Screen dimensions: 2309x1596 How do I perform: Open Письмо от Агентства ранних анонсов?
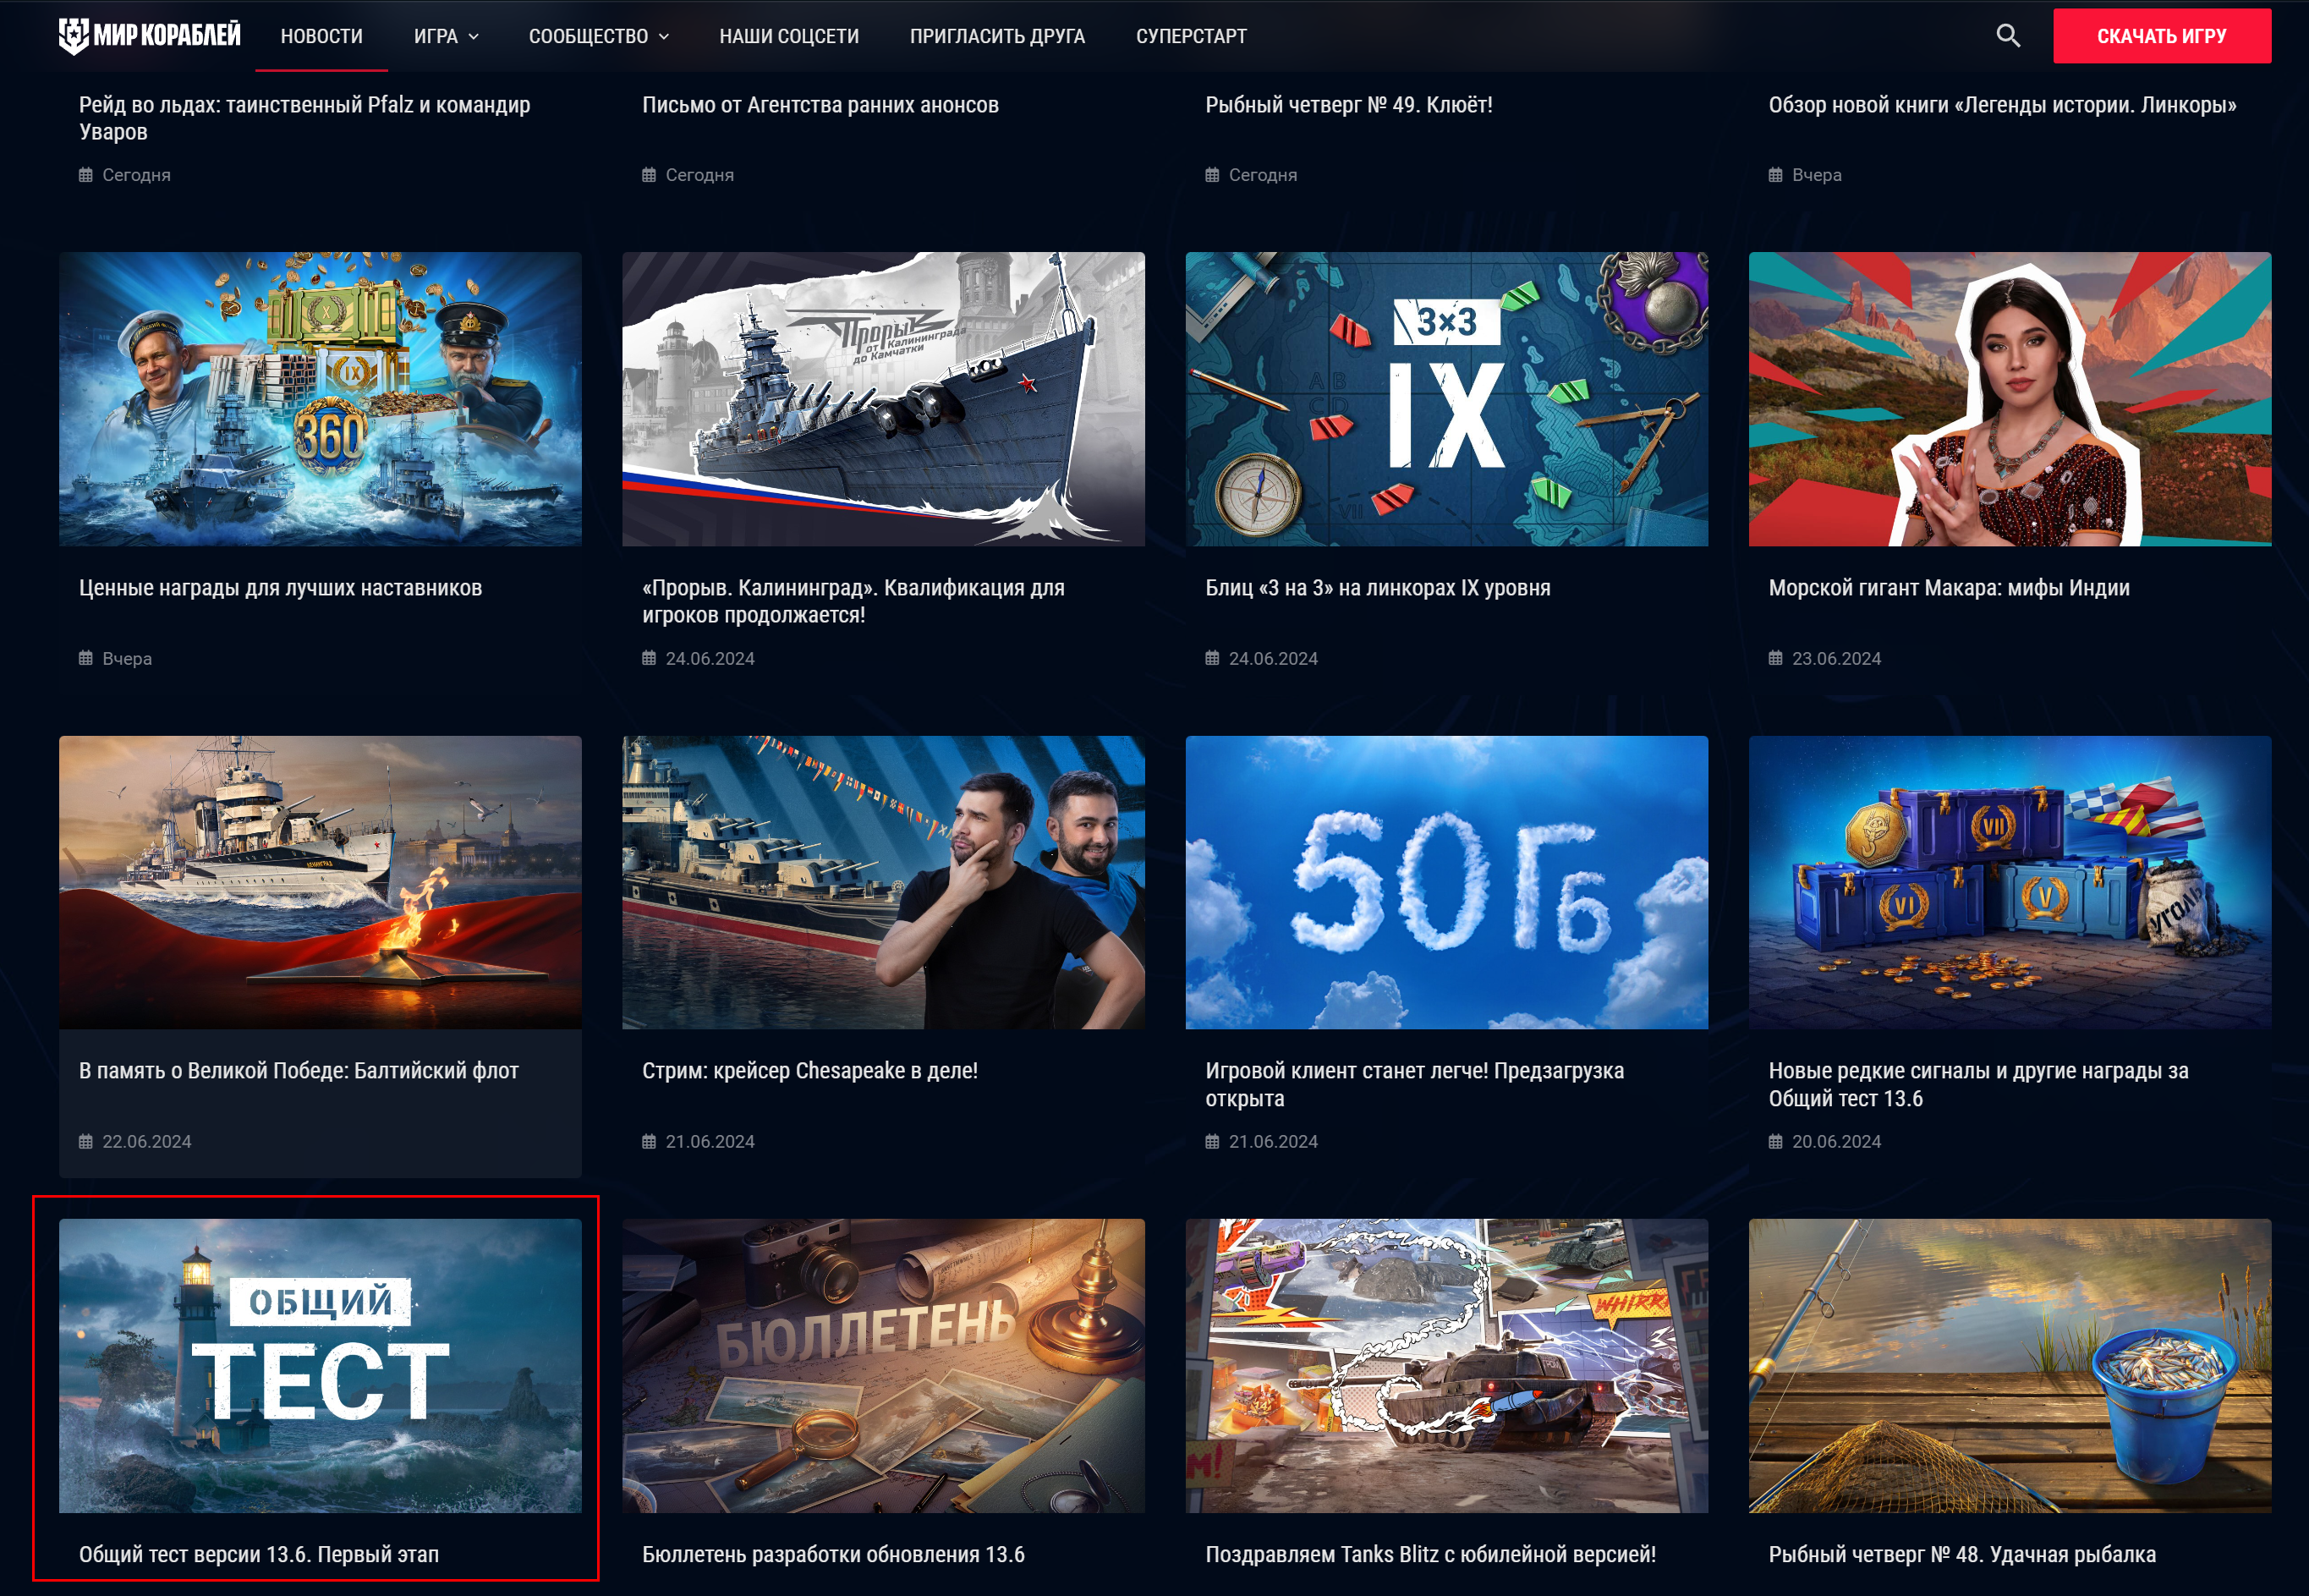point(821,105)
